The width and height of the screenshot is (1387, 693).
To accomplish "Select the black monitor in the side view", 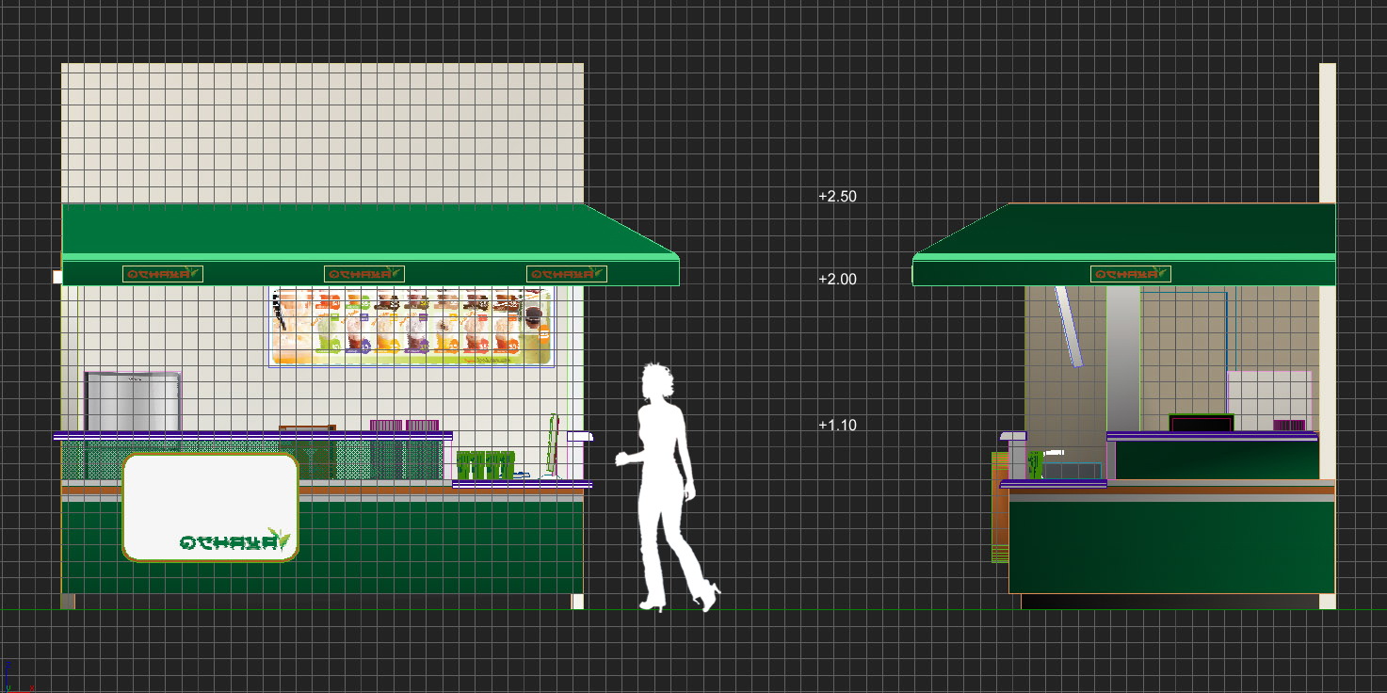I will pyautogui.click(x=1201, y=424).
